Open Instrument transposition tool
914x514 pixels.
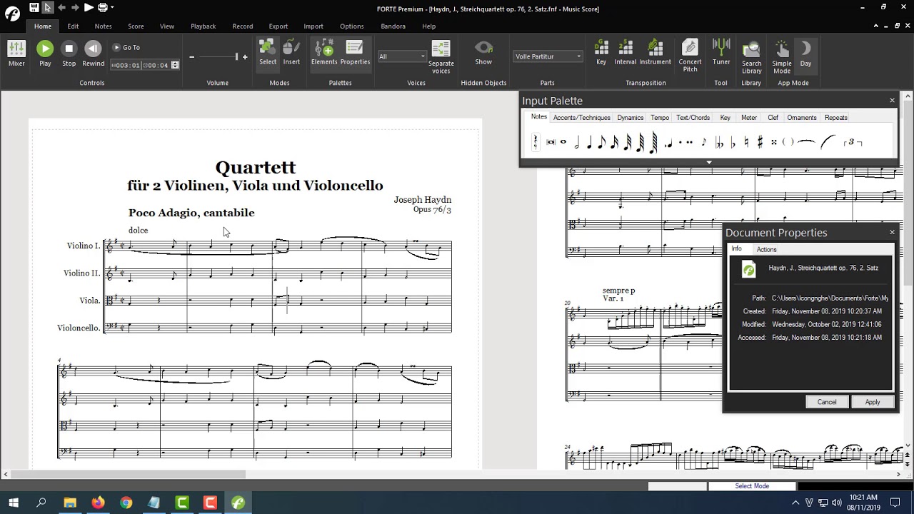pyautogui.click(x=655, y=53)
